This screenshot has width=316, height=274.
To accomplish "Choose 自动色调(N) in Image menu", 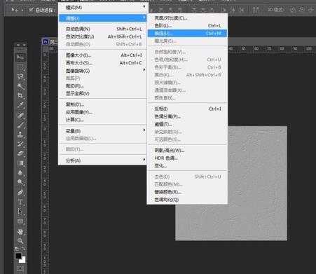I will coord(103,29).
